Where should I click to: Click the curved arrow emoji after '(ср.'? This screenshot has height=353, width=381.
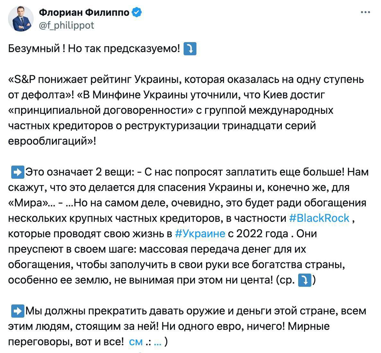tap(305, 280)
